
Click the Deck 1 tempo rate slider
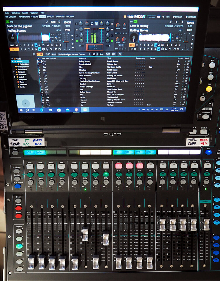(66, 41)
